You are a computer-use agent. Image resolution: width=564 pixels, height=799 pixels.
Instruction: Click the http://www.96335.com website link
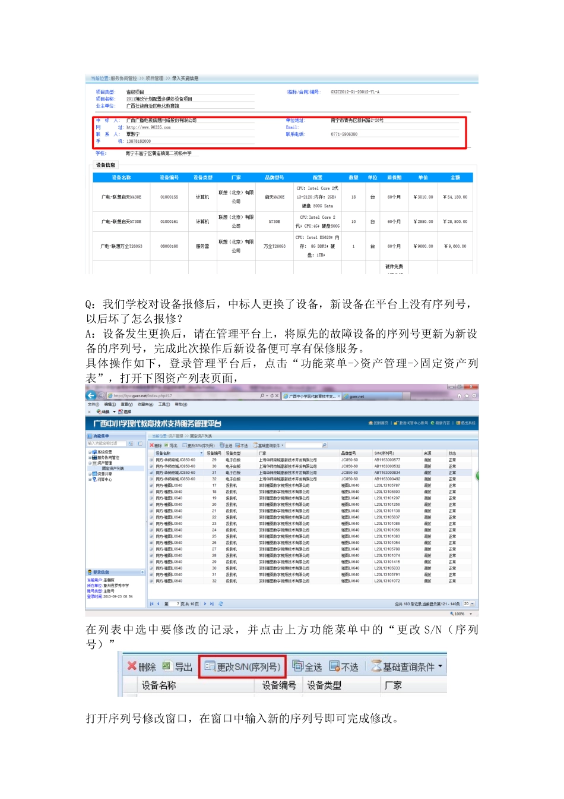[148, 127]
